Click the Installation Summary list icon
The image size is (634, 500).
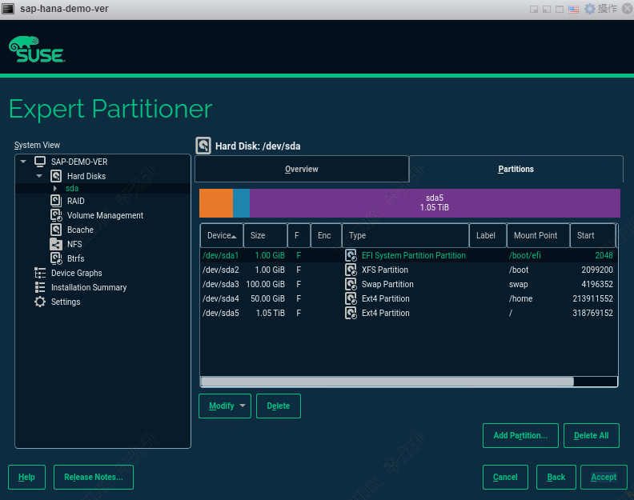pos(40,287)
